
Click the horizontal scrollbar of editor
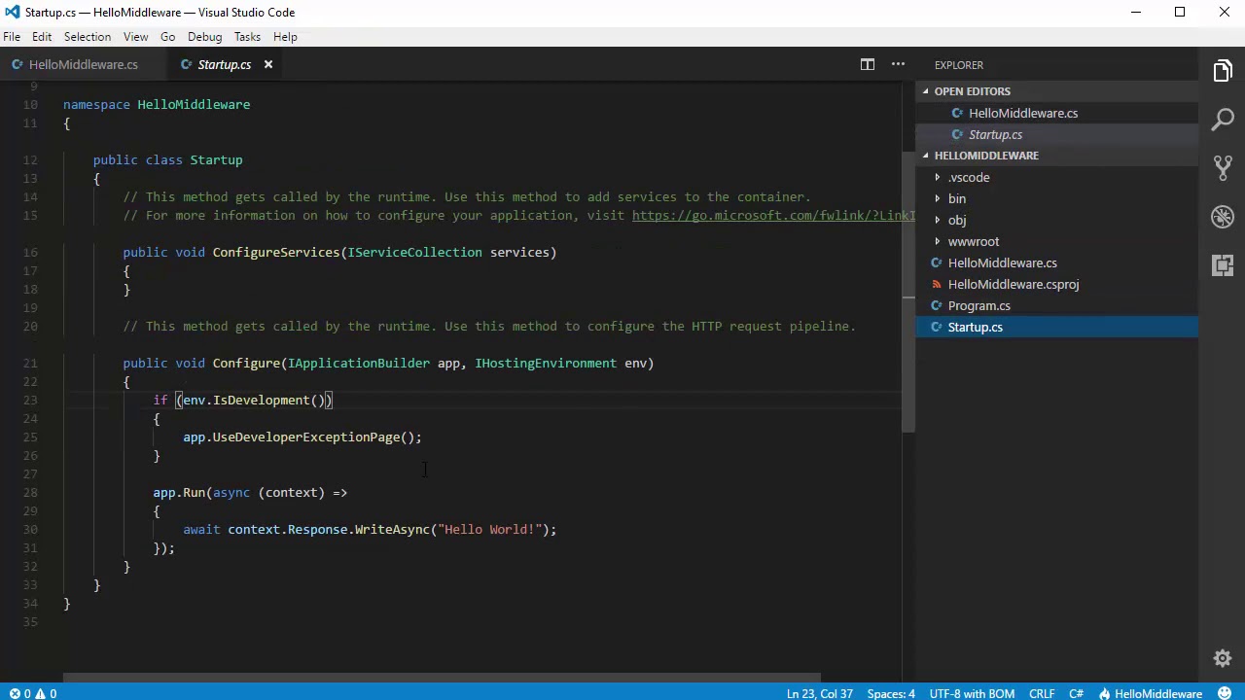(x=442, y=679)
